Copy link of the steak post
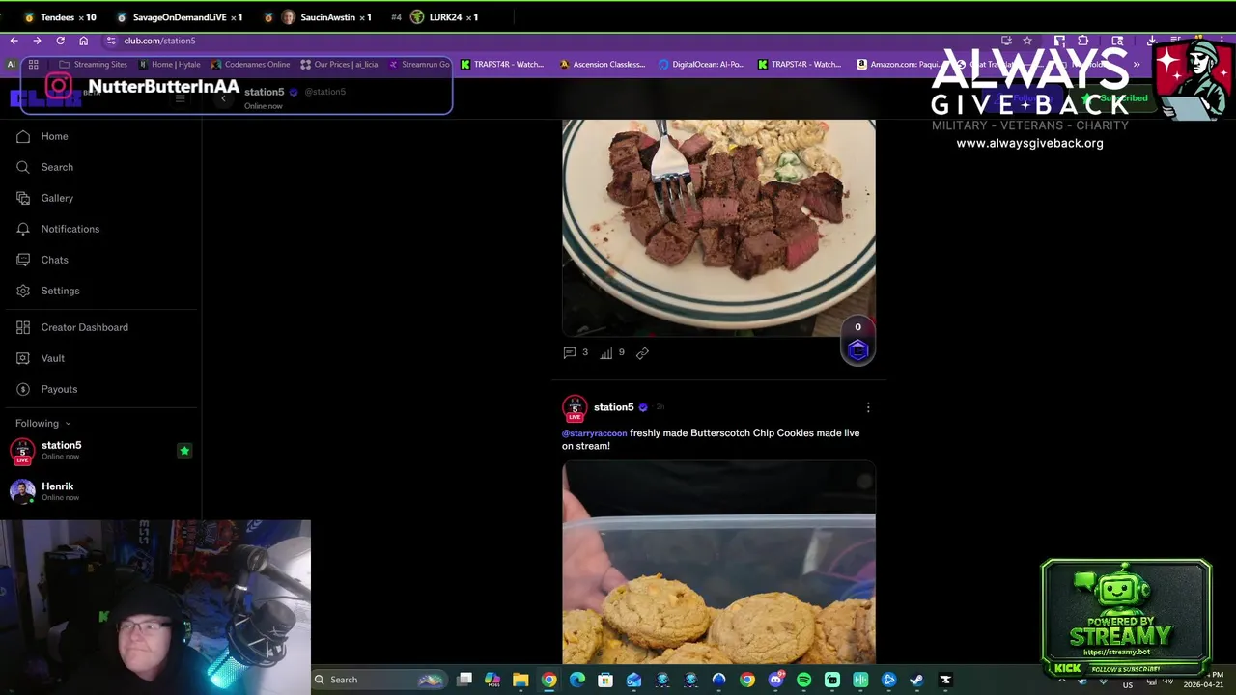Image resolution: width=1236 pixels, height=695 pixels. point(642,353)
